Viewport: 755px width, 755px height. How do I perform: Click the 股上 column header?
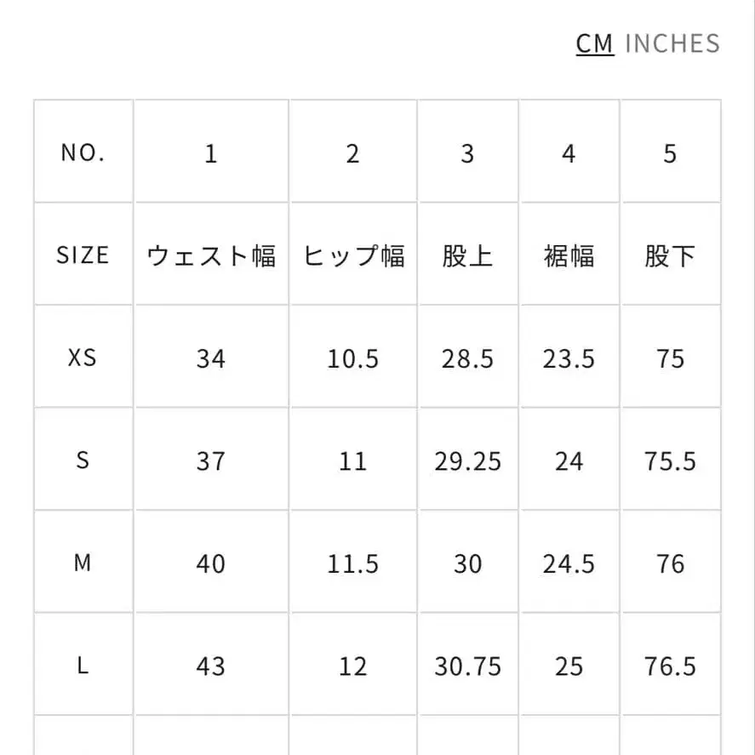467,255
